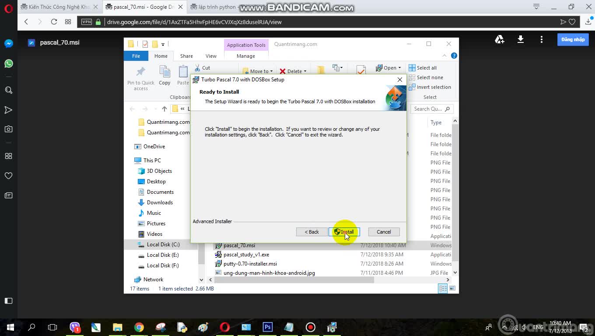Screen dimensions: 595x336
Task: Open File Explorer from the taskbar
Action: (x=118, y=327)
